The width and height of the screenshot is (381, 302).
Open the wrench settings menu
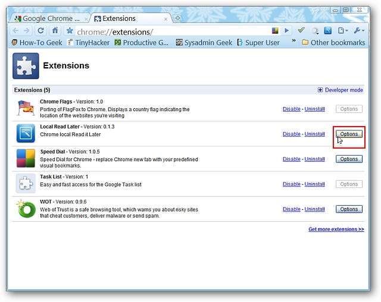click(x=359, y=30)
